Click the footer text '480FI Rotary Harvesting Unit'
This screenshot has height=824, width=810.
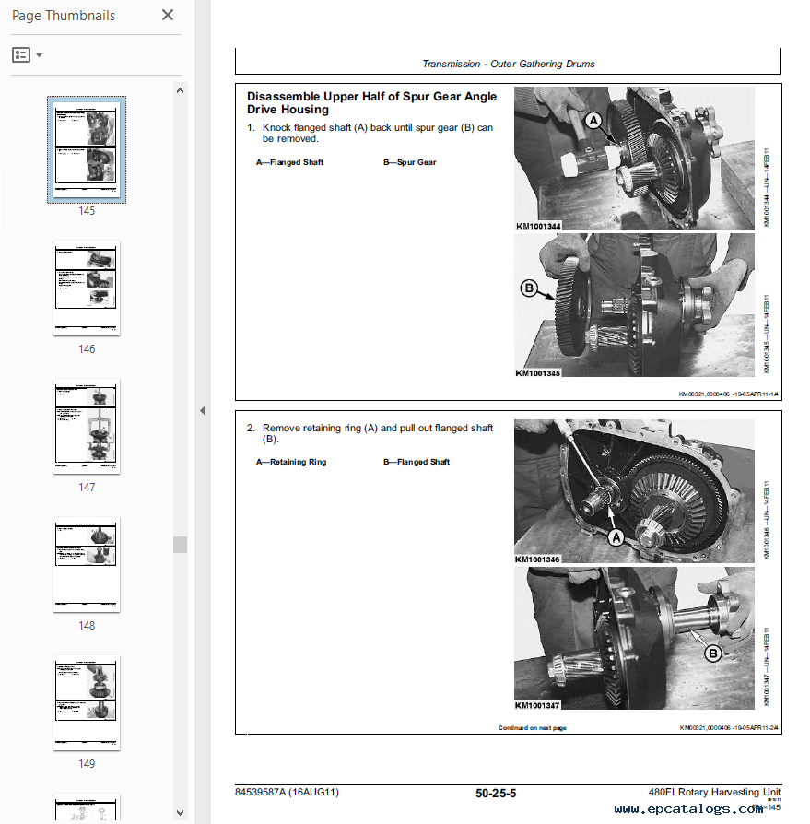coord(714,792)
